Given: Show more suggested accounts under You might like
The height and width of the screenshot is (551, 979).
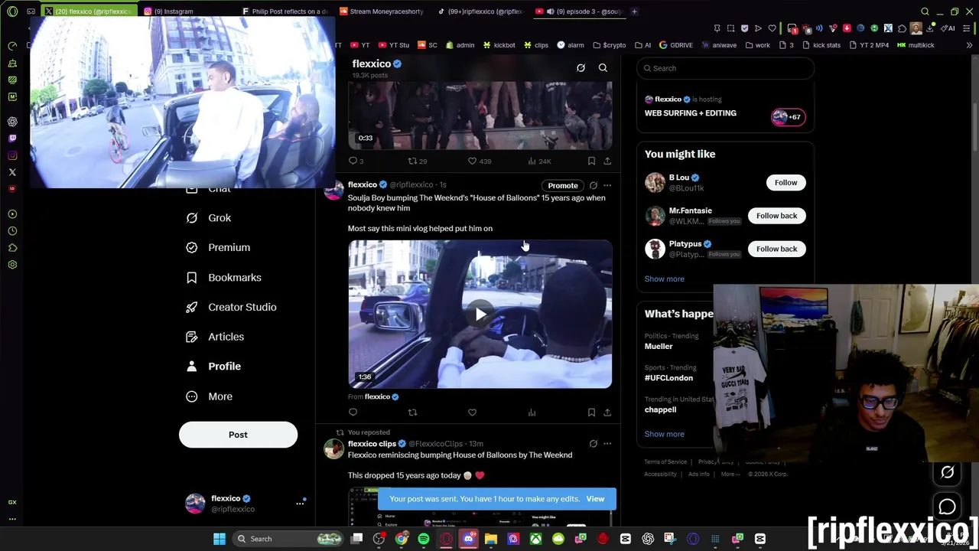Looking at the screenshot, I should tap(664, 279).
